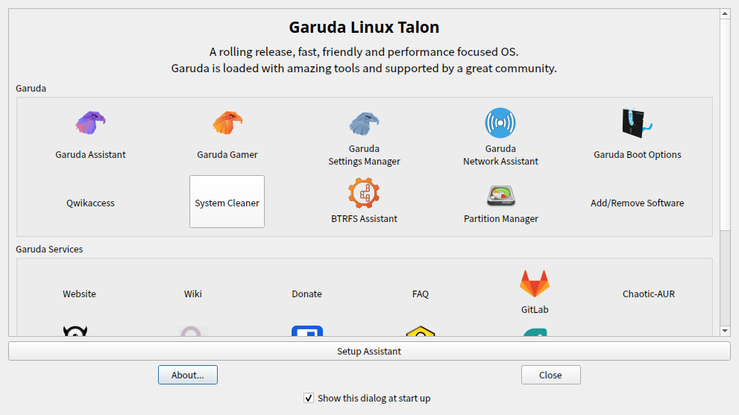
Task: Open the Chaotic-AUR link
Action: point(649,294)
